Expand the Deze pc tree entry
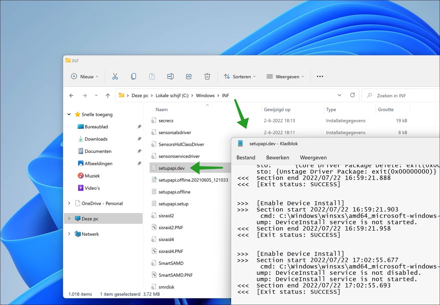Screen dimensions: 440x305 pyautogui.click(x=69, y=218)
